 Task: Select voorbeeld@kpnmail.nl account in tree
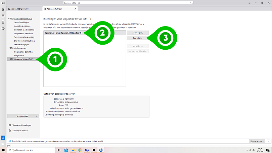23,19
